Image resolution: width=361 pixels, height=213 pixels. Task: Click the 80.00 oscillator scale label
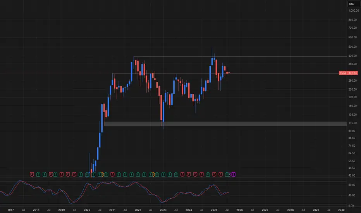[352, 185]
